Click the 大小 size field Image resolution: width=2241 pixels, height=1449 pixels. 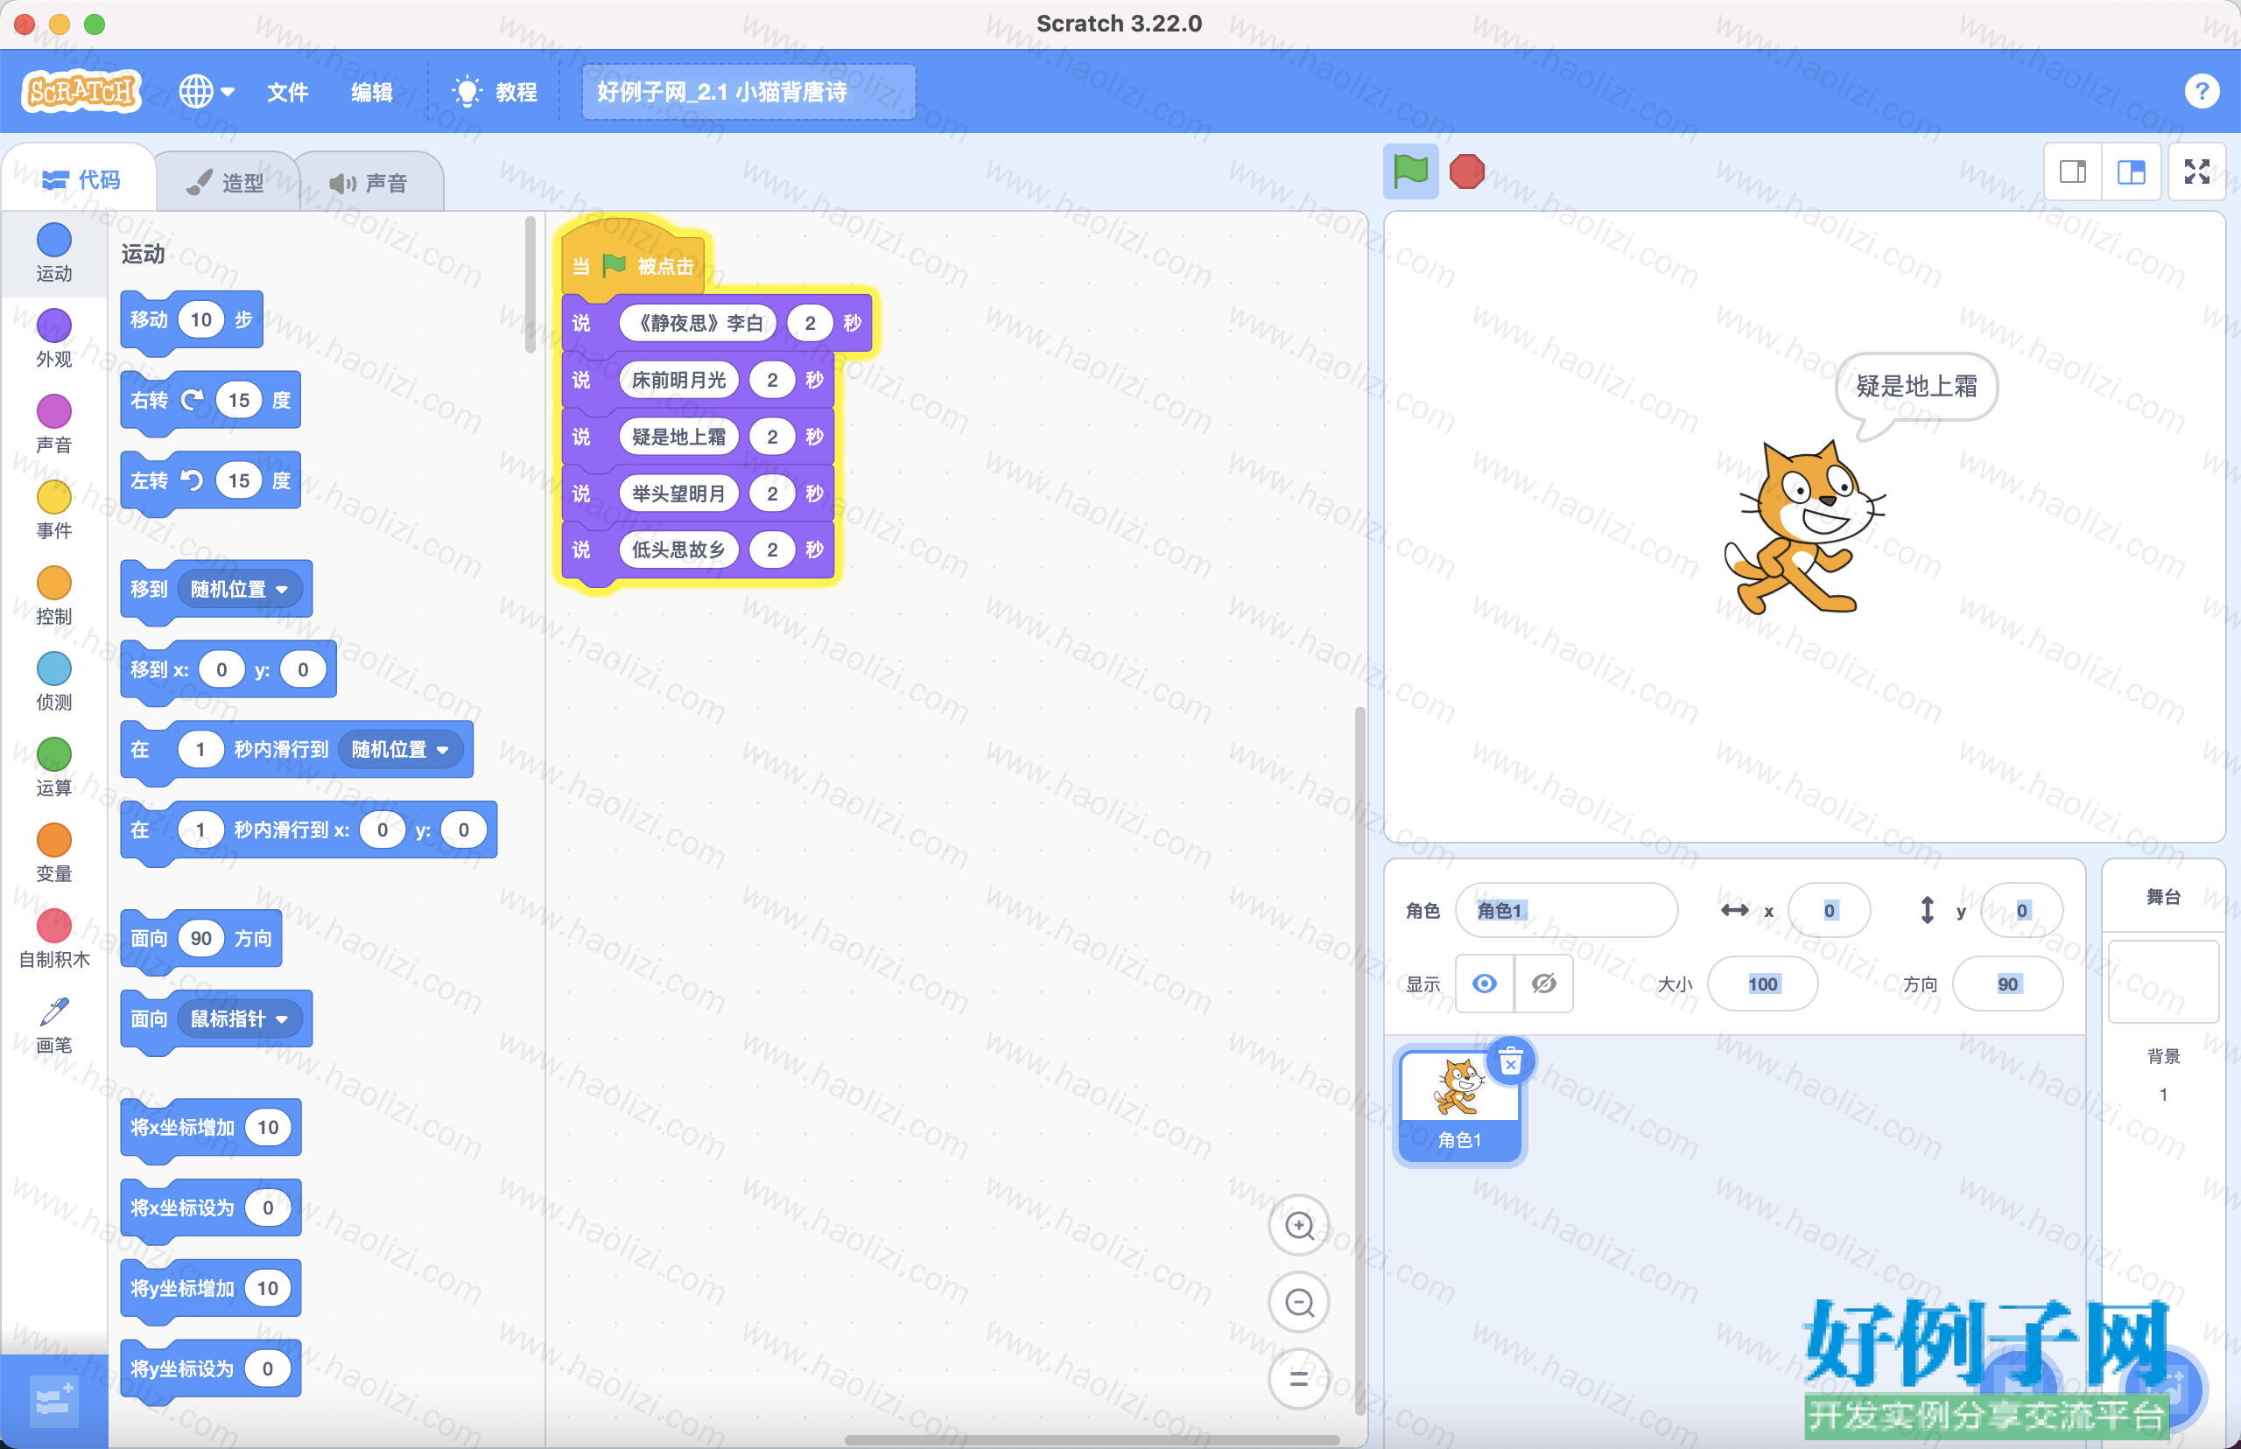point(1763,983)
